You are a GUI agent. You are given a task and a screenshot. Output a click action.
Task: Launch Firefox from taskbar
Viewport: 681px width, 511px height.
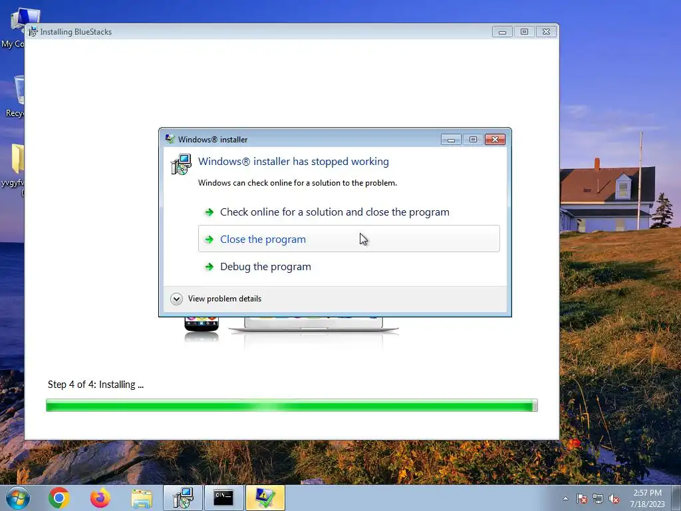click(100, 498)
